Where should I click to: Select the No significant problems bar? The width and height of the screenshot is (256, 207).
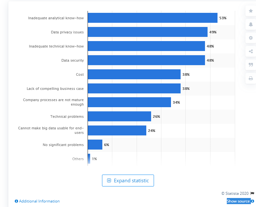click(95, 145)
